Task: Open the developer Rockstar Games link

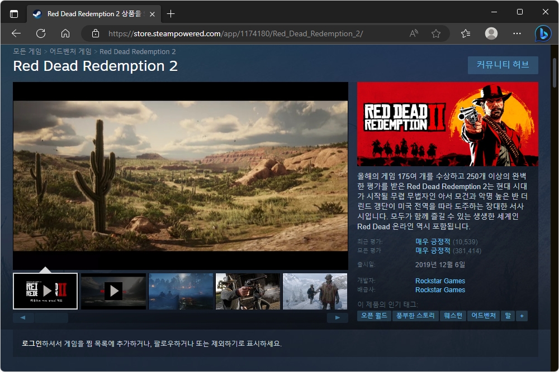Action: click(440, 281)
